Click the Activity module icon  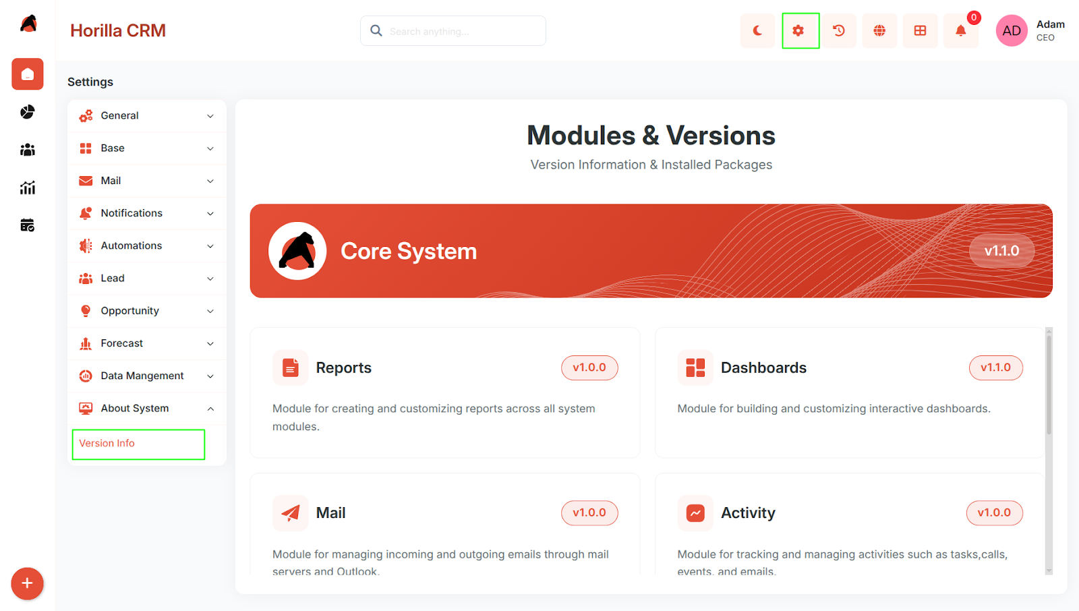click(695, 513)
